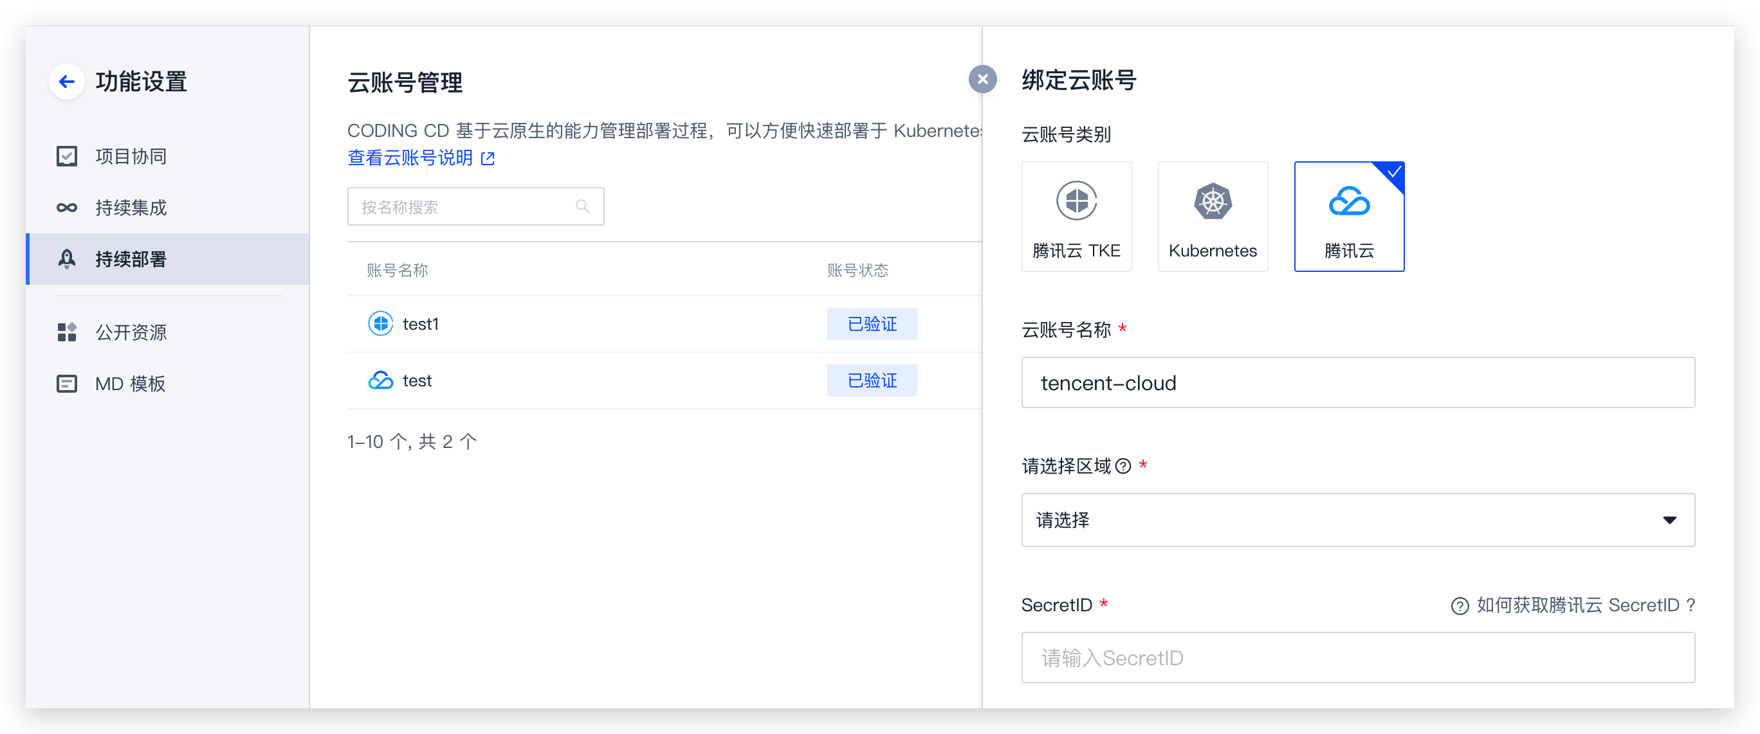Focus the 请输入SecretID input field

[x=1357, y=658]
